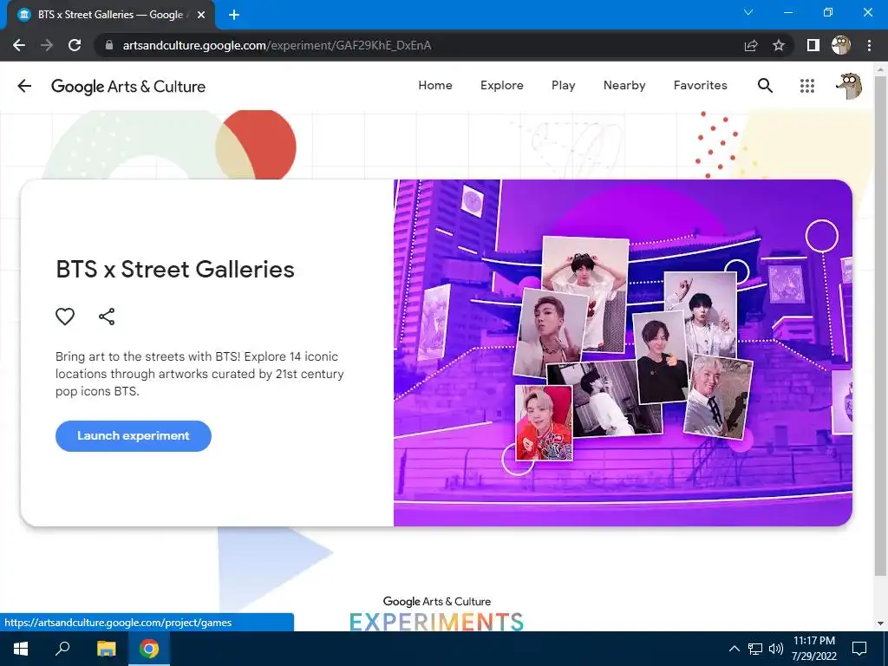Open the Nearby menu item

(x=624, y=86)
